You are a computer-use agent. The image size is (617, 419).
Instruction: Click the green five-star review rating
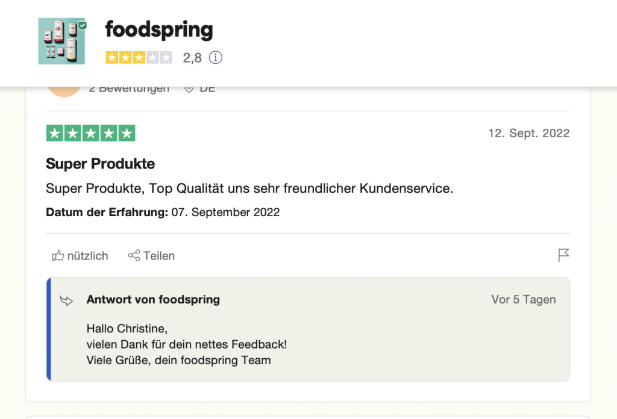(x=90, y=133)
